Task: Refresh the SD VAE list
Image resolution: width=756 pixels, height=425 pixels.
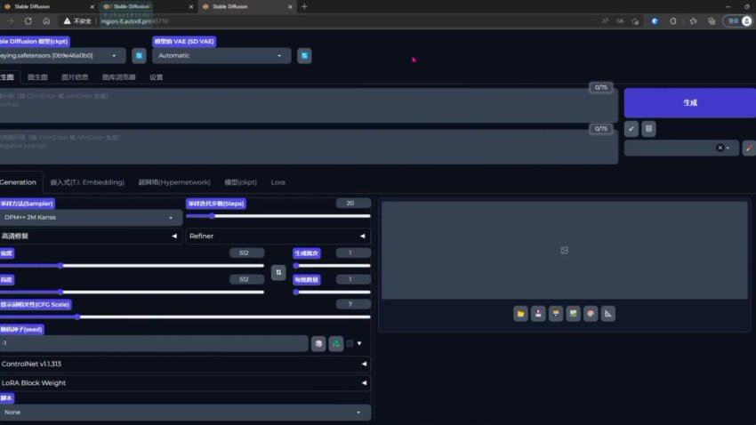Action: click(304, 56)
